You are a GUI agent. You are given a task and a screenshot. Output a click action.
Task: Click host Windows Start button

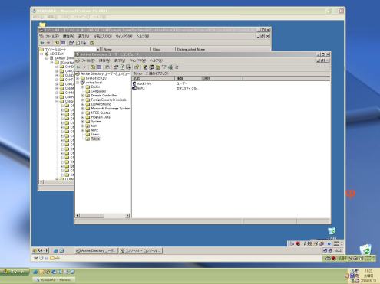pos(15,273)
